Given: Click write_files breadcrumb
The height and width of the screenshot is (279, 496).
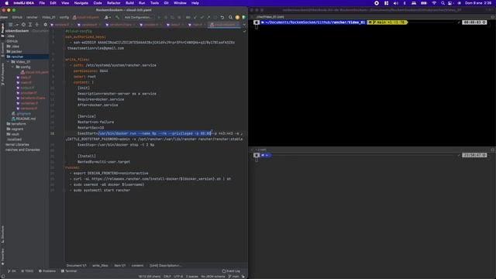Looking at the screenshot, I should coord(100,266).
